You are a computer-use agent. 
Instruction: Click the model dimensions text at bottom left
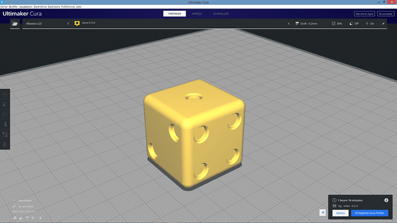[x=24, y=212]
